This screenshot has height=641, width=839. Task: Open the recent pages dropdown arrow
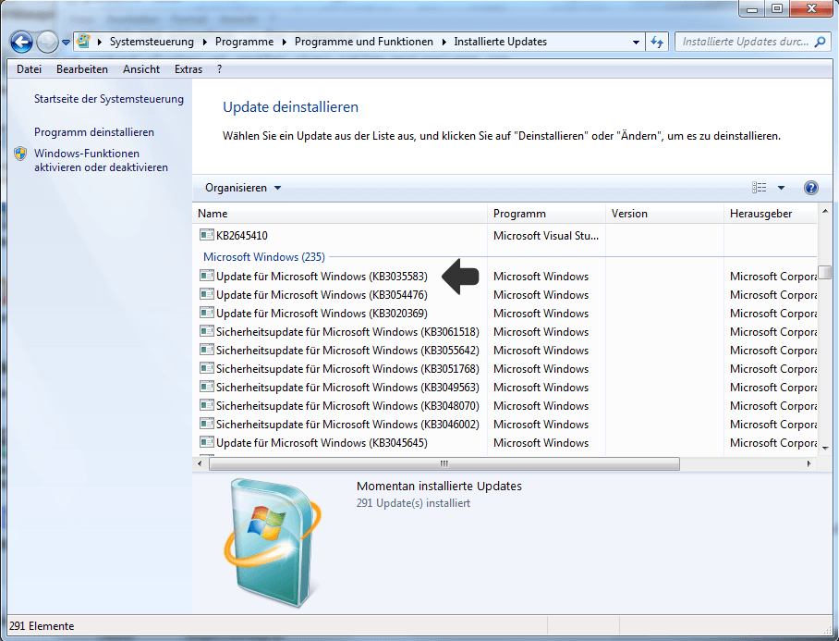[x=66, y=42]
